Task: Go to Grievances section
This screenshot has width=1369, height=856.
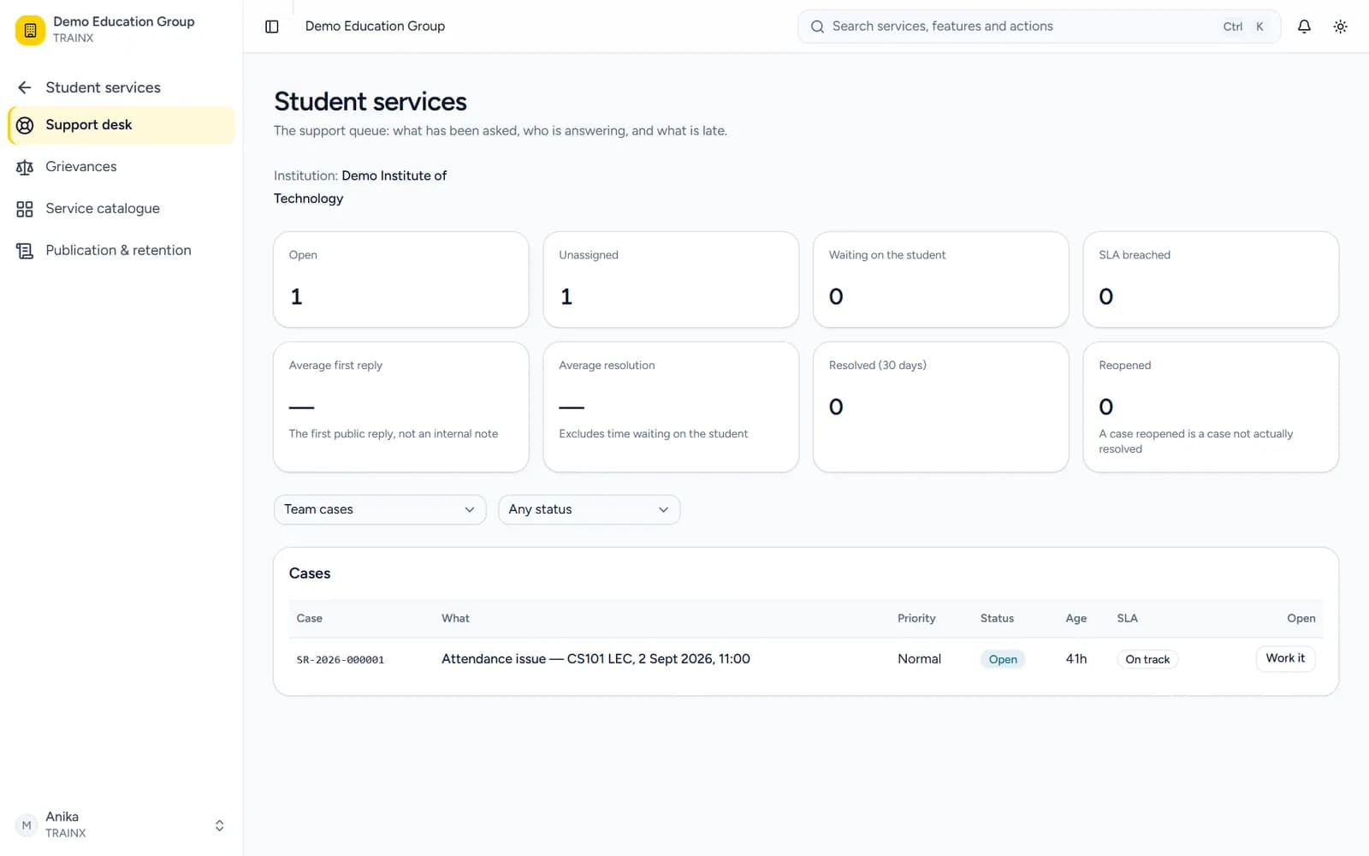Action: pyautogui.click(x=121, y=167)
